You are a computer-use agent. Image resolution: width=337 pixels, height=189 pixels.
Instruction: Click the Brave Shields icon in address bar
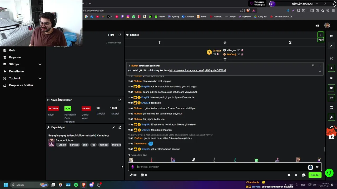click(248, 10)
